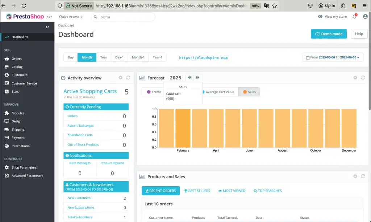371x222 pixels.
Task: Open notifications bell icon
Action: pyautogui.click(x=354, y=17)
